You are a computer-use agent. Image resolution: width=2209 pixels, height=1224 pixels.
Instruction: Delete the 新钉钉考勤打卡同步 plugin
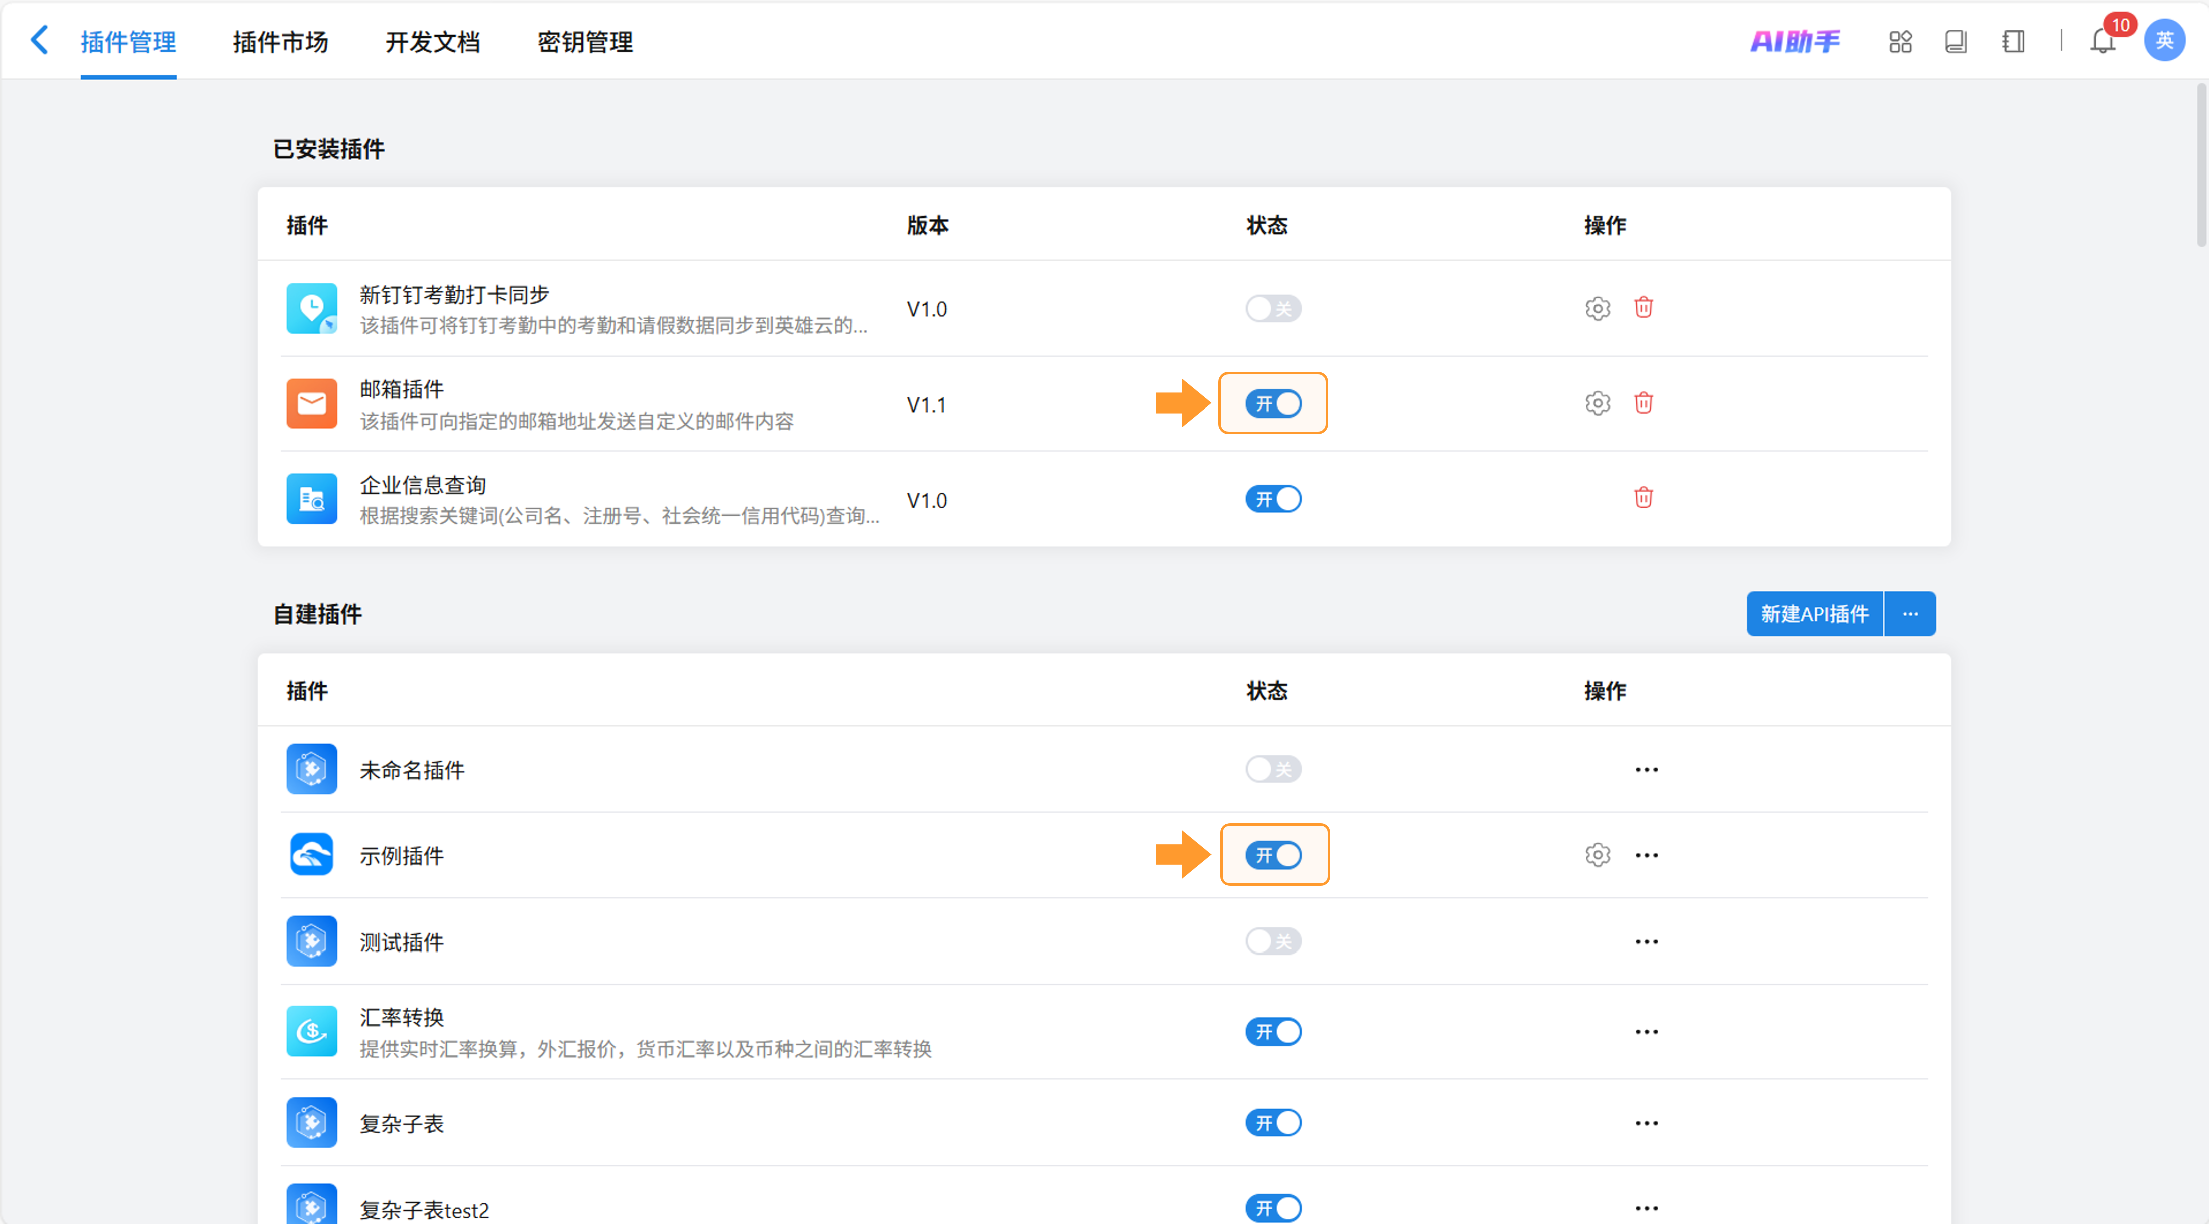click(1643, 308)
